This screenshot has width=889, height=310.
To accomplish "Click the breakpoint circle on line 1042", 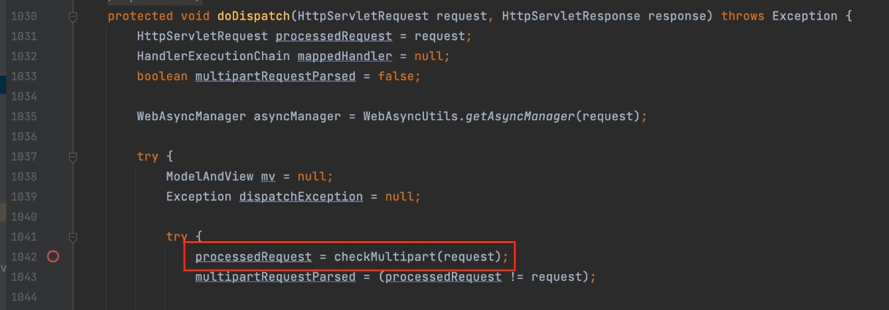I will [x=53, y=257].
